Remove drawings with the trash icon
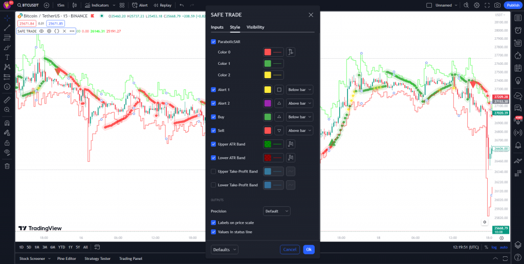This screenshot has height=264, width=524. (x=7, y=166)
